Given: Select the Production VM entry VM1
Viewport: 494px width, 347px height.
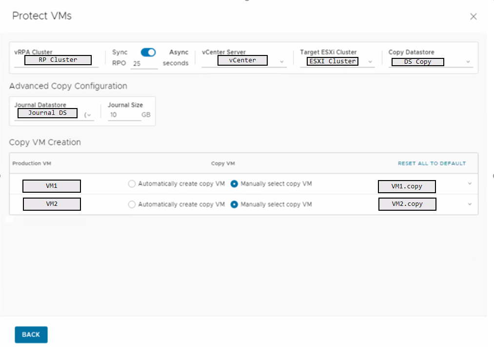Looking at the screenshot, I should [x=52, y=186].
